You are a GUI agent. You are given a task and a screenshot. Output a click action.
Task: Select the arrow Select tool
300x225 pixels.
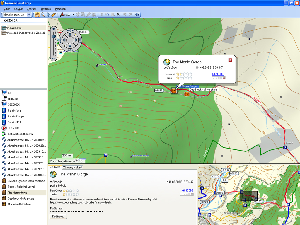(x=48, y=14)
